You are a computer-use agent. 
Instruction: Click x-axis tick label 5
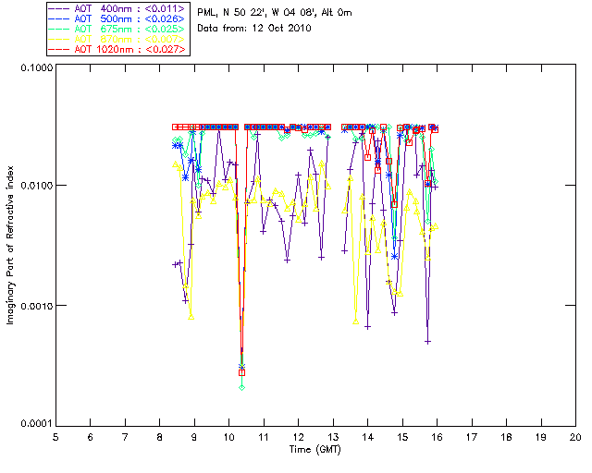[x=55, y=437]
